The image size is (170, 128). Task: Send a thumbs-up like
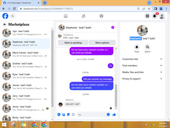tap(114, 114)
